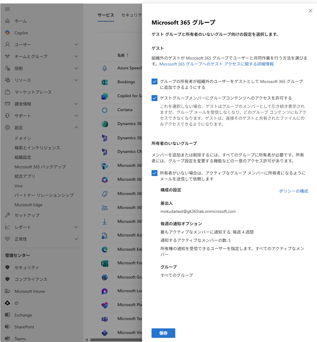Expand the ユーザー section chevron
This screenshot has width=317, height=342.
pos(76,44)
